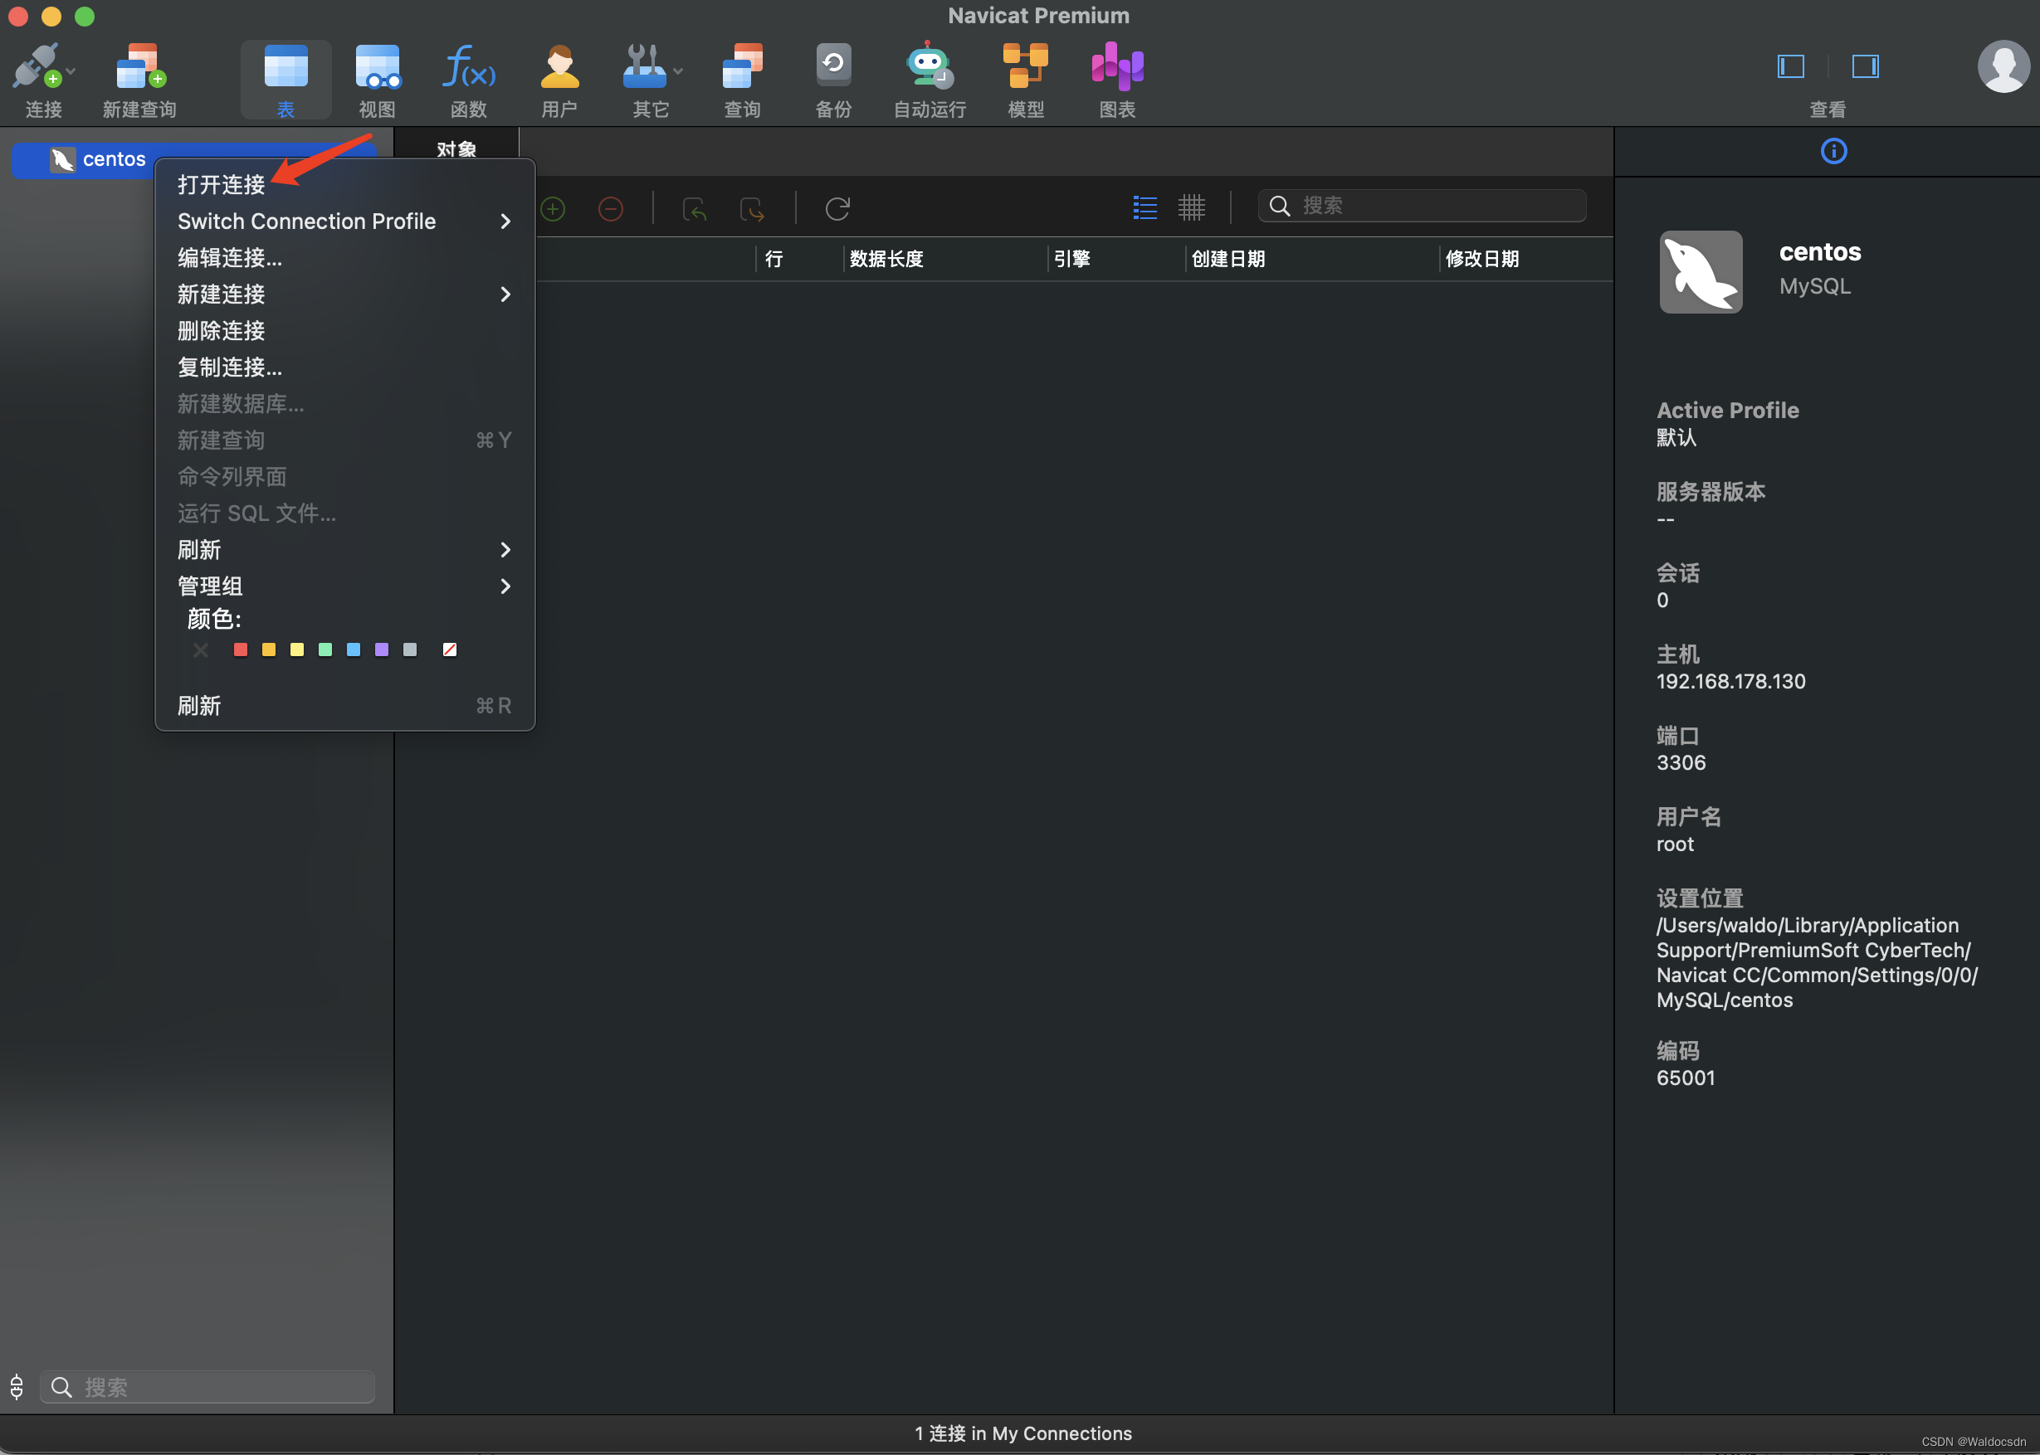Viewport: 2040px width, 1455px height.
Task: Click the port value 3306
Action: [1681, 763]
